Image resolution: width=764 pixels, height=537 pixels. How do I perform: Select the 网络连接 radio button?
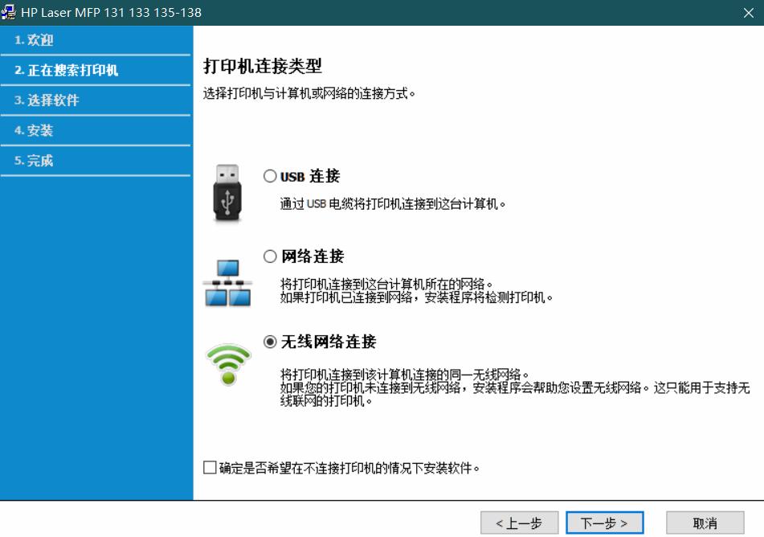(x=271, y=256)
